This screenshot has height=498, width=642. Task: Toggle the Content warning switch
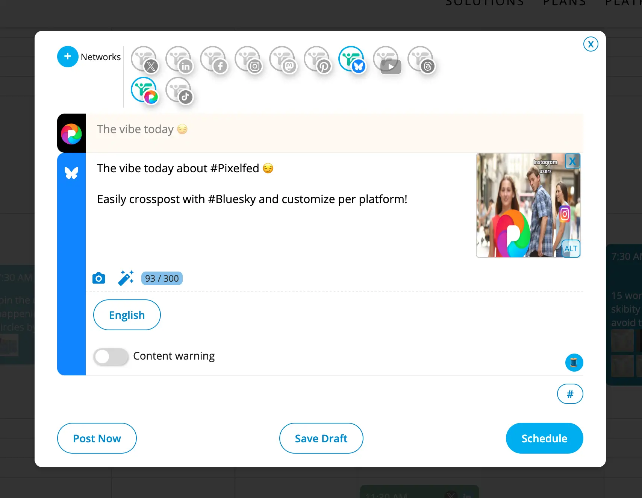point(111,357)
